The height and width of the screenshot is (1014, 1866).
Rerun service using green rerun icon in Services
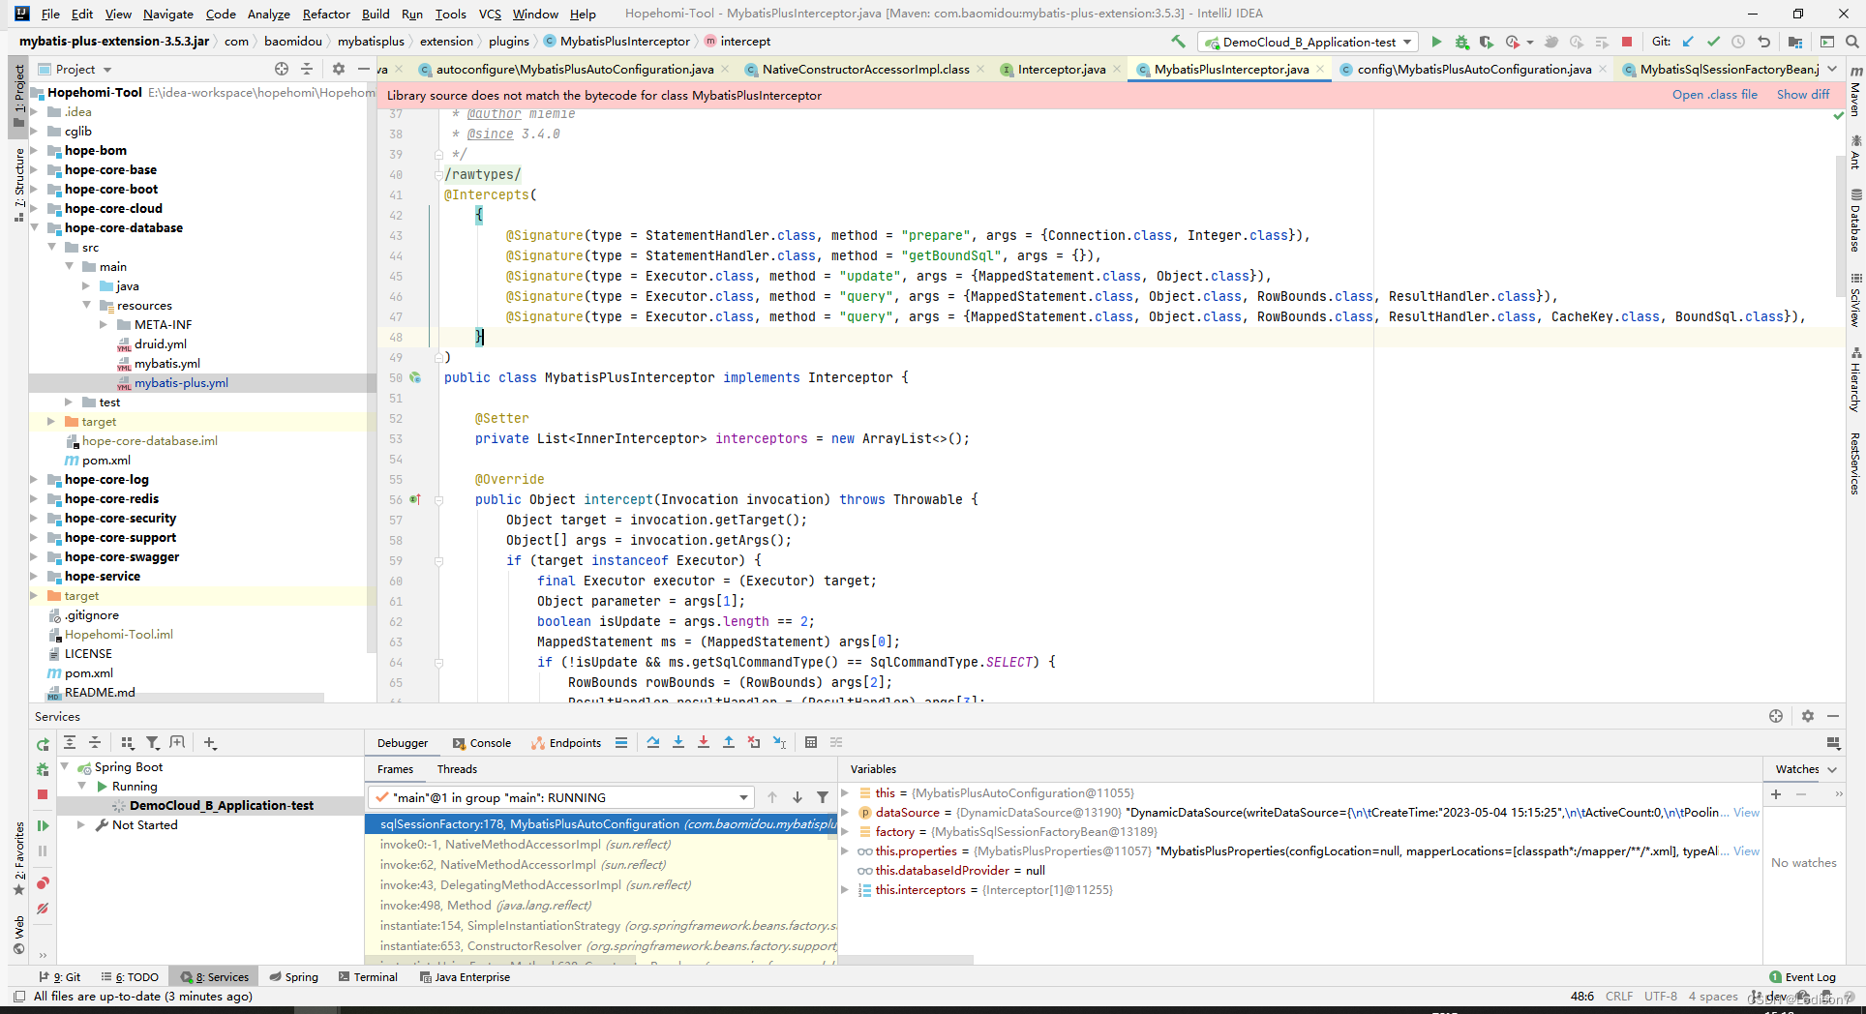(43, 744)
